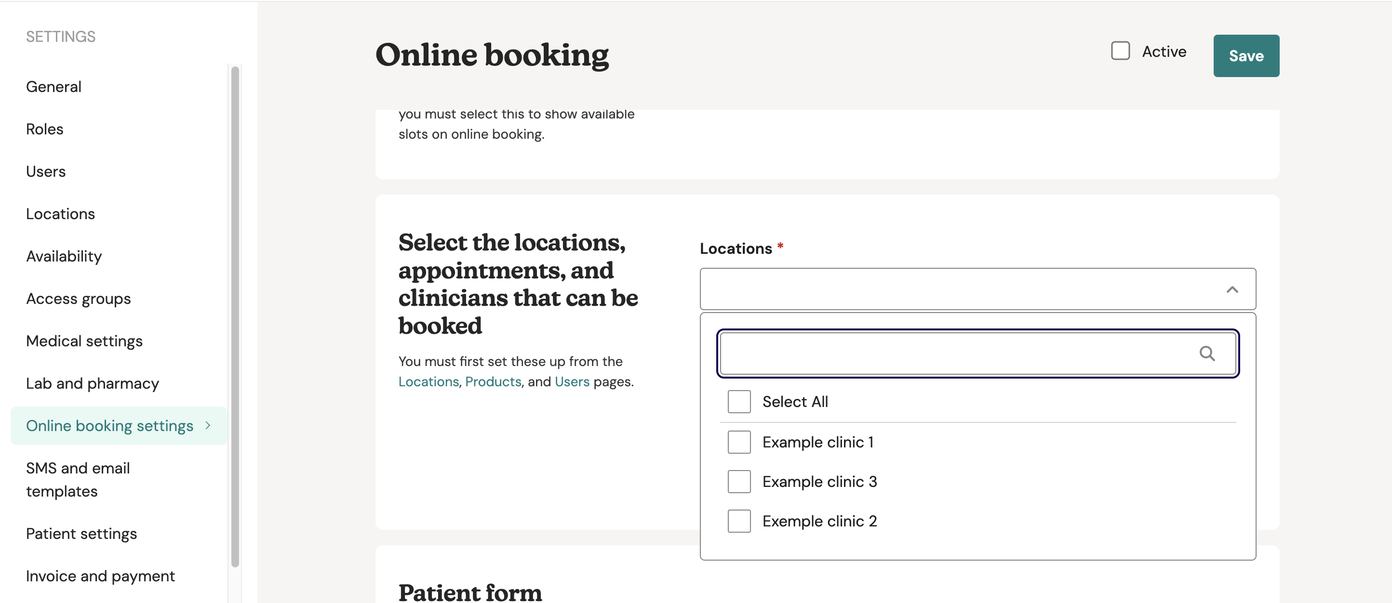Check the Exemple clinic 2 checkbox
Screen dimensions: 1392x603
739,521
